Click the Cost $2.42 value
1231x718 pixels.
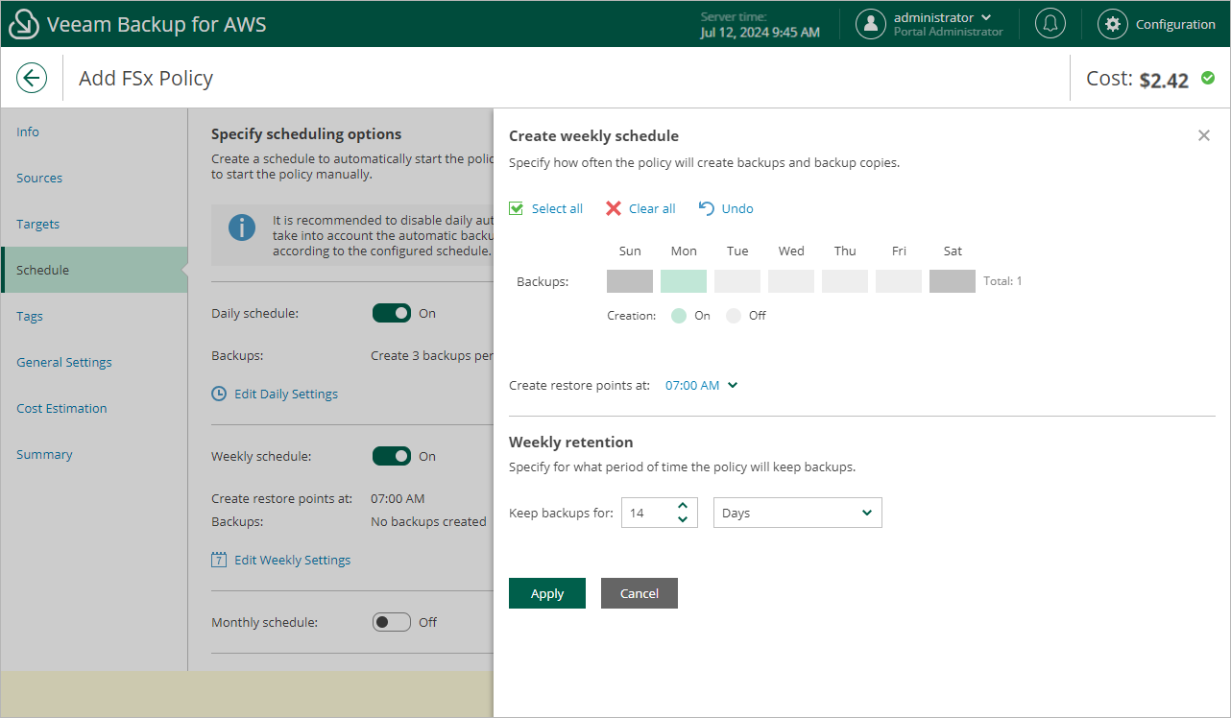click(x=1164, y=80)
